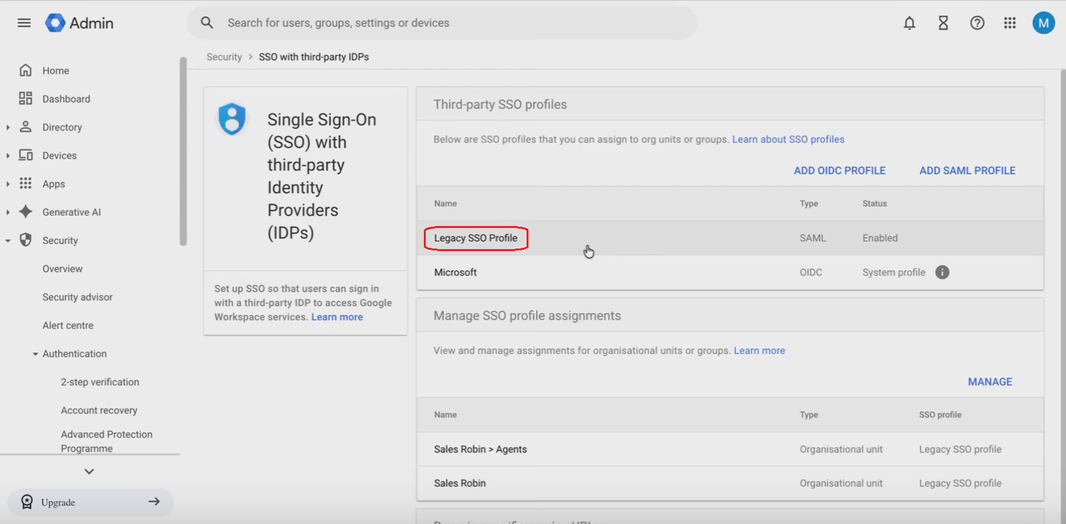Collapse the Authentication submenu
1066x524 pixels.
(x=35, y=354)
